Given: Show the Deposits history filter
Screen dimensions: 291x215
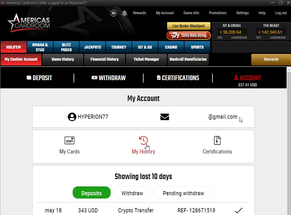Looking at the screenshot, I should point(92,193).
